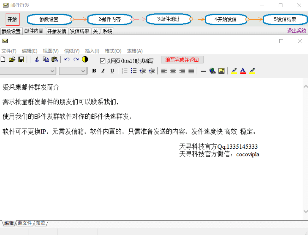This screenshot has height=235, width=308.
Task: Open the font size dropdown
Action: 83,71
